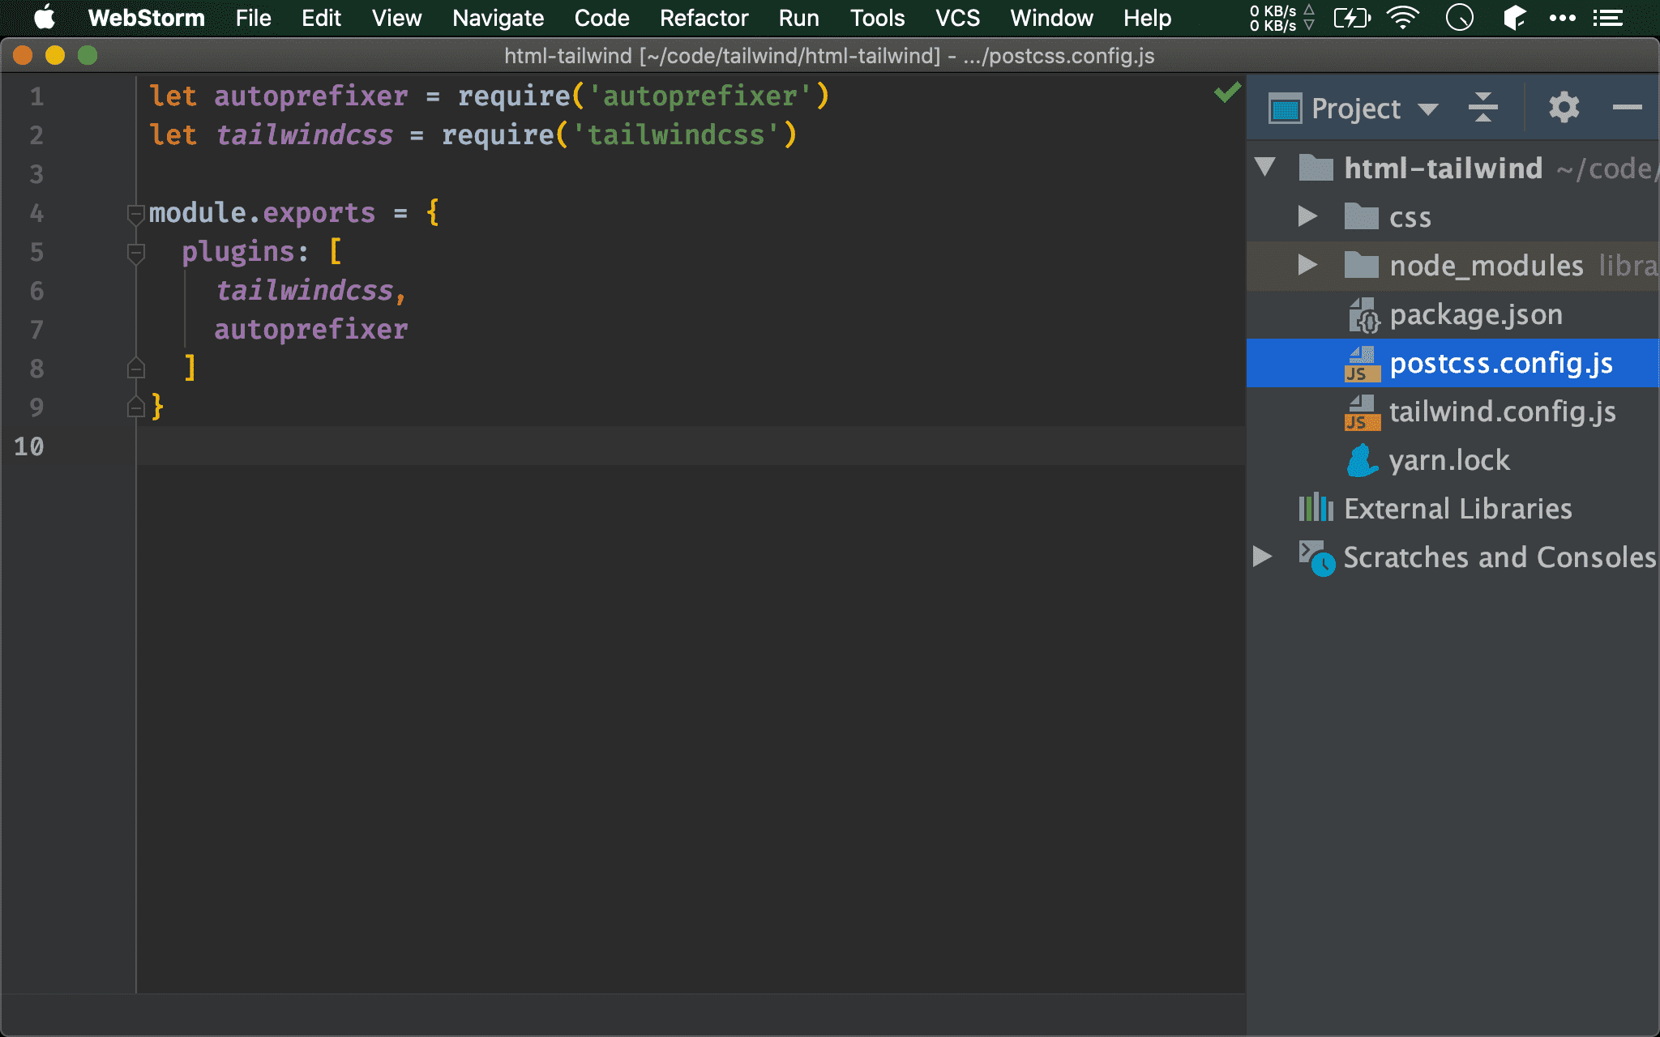Click the node_modules folder icon
The width and height of the screenshot is (1660, 1037).
[1361, 265]
